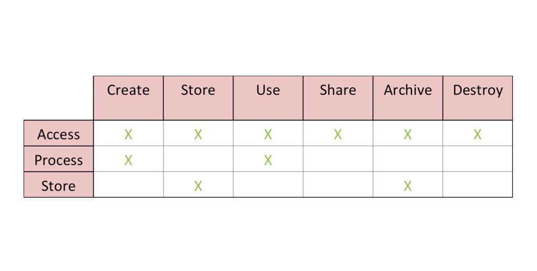This screenshot has height=271, width=537.
Task: Select the Process row label
Action: (59, 159)
